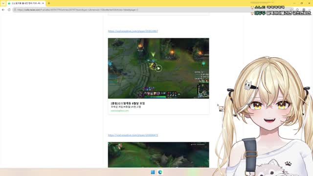
Task: Open a new tab with plus icon
Action: click(x=49, y=3)
